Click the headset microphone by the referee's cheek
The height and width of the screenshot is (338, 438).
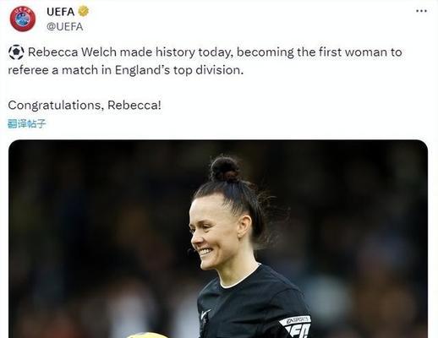(x=190, y=249)
